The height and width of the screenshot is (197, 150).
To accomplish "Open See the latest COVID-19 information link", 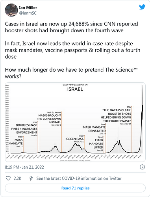I will tap(79, 178).
